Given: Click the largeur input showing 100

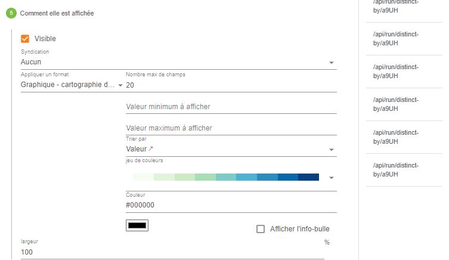Looking at the screenshot, I should pyautogui.click(x=172, y=252).
